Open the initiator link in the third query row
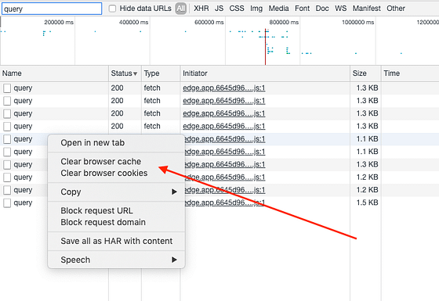 (223, 113)
